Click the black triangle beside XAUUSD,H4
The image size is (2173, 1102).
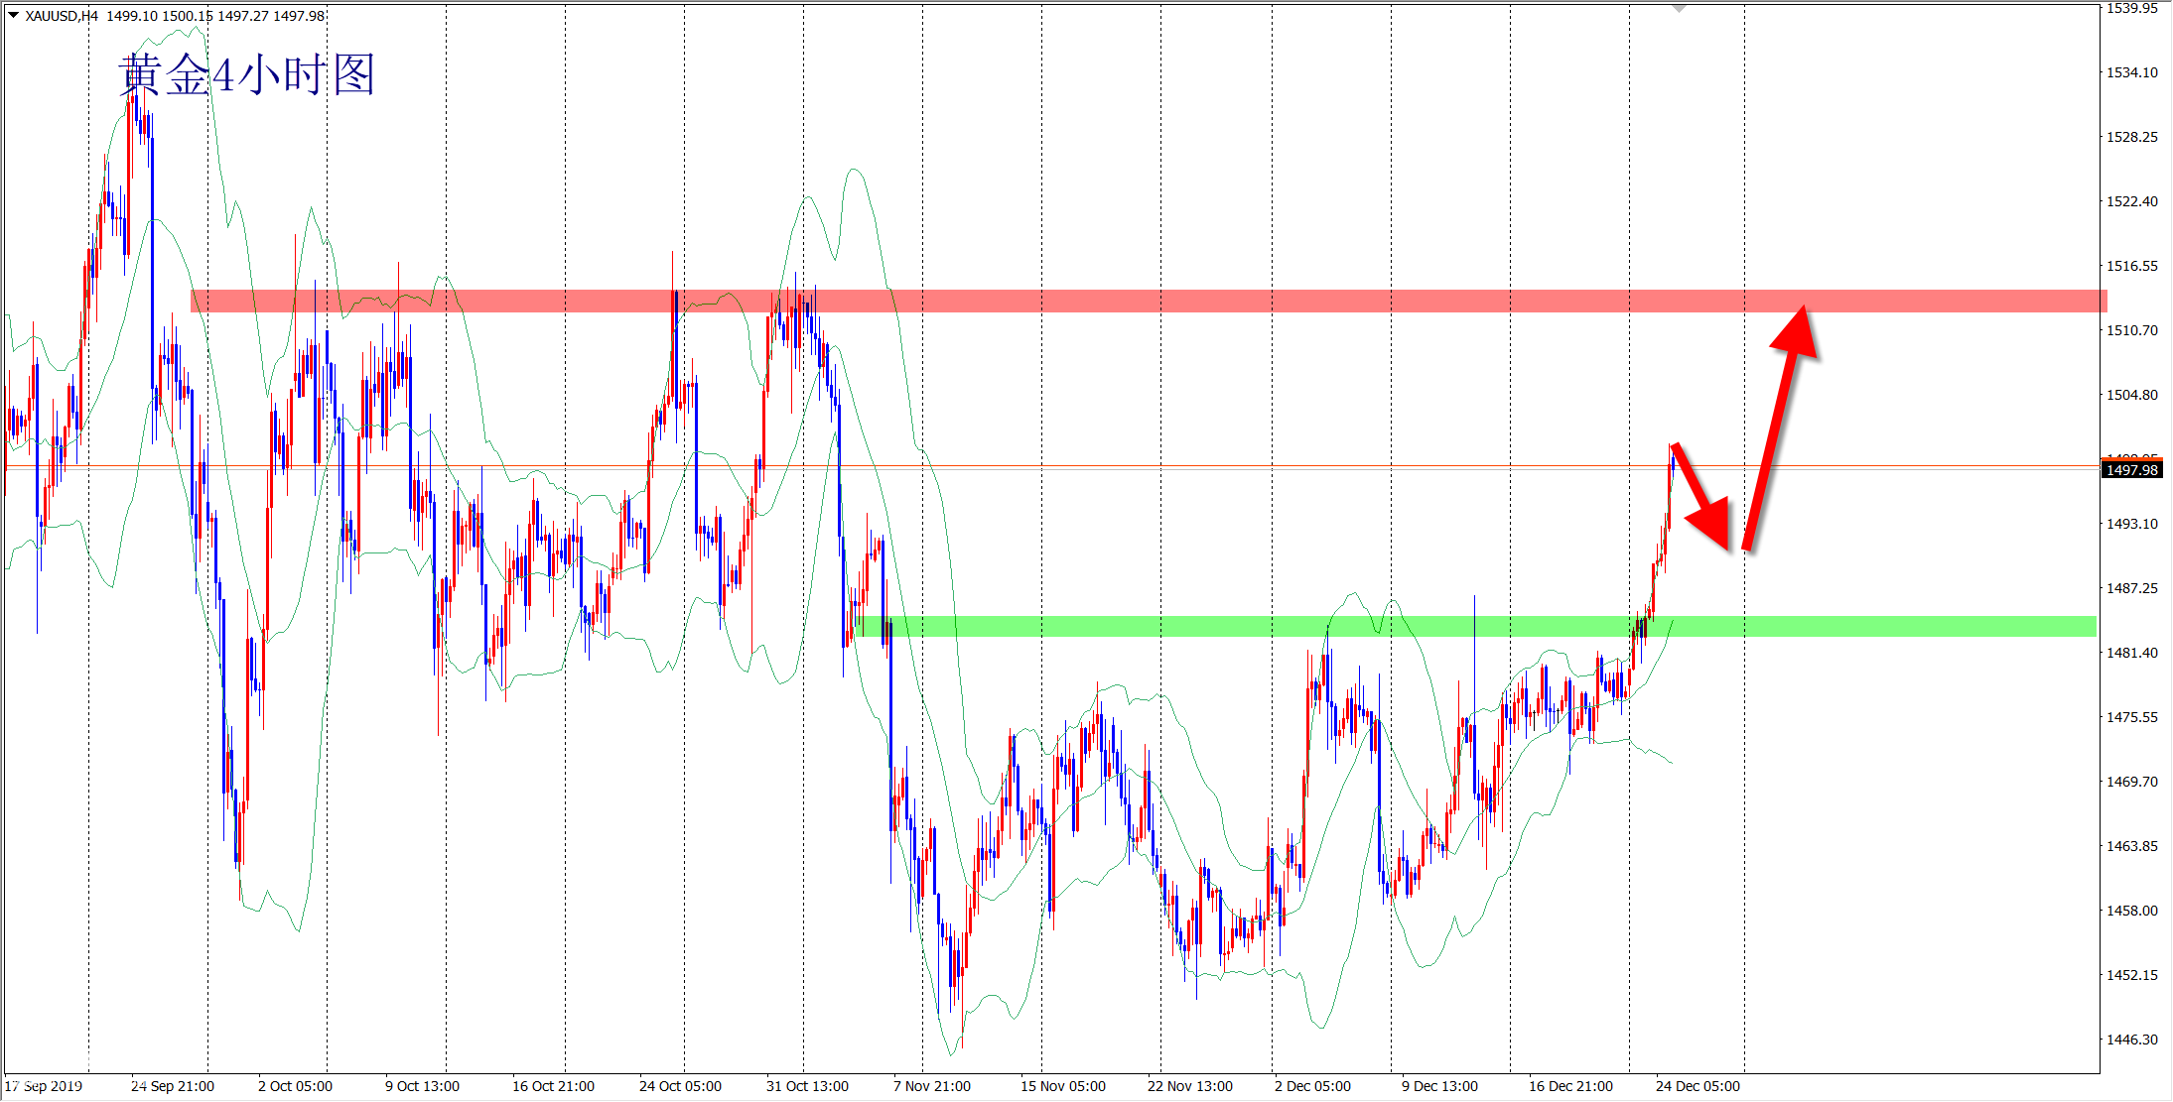(14, 15)
